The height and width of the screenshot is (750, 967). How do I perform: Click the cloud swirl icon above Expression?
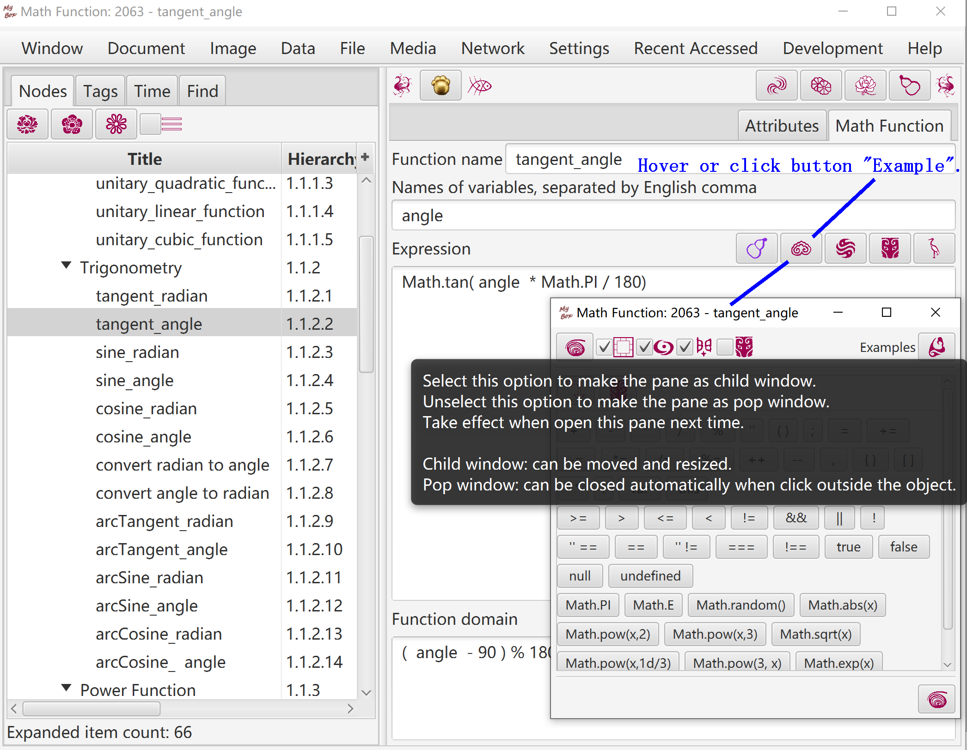[801, 248]
